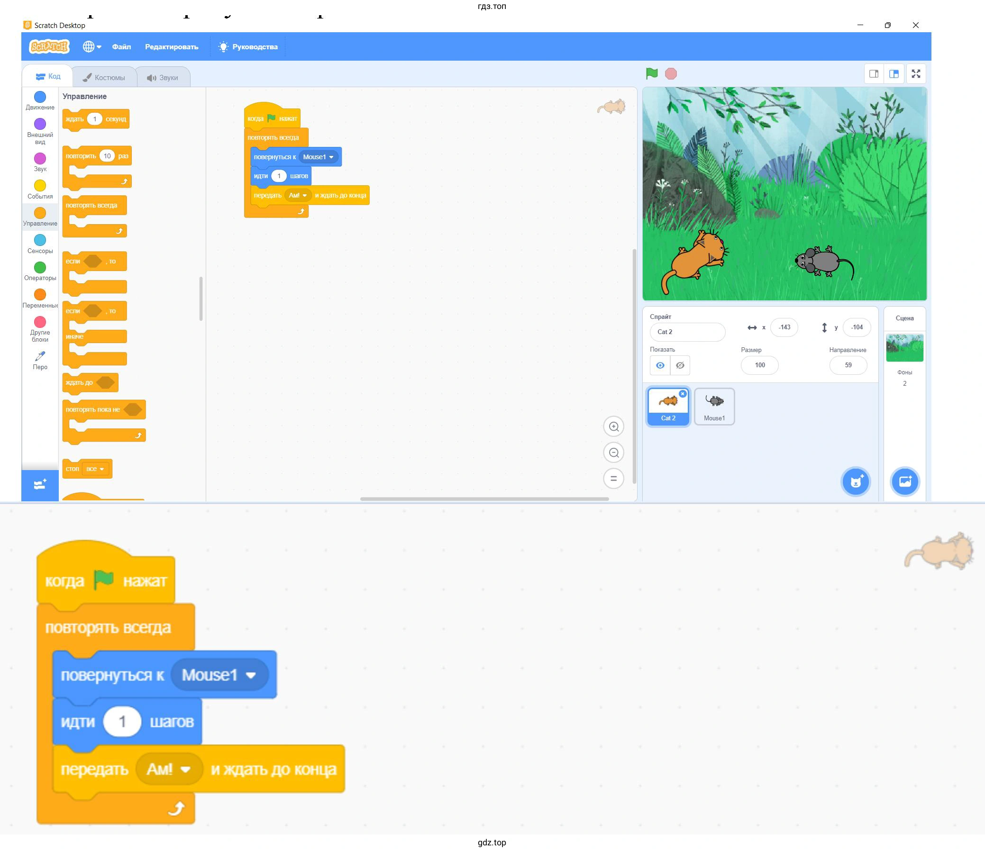Screen dimensions: 985x852
Task: Zoom in on the code workspace
Action: (x=613, y=426)
